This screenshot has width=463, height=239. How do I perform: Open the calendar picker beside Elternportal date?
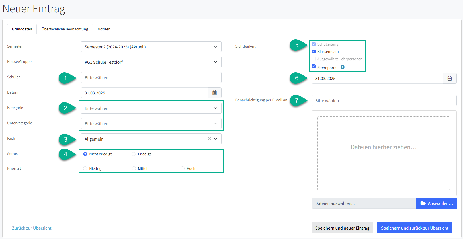point(450,78)
